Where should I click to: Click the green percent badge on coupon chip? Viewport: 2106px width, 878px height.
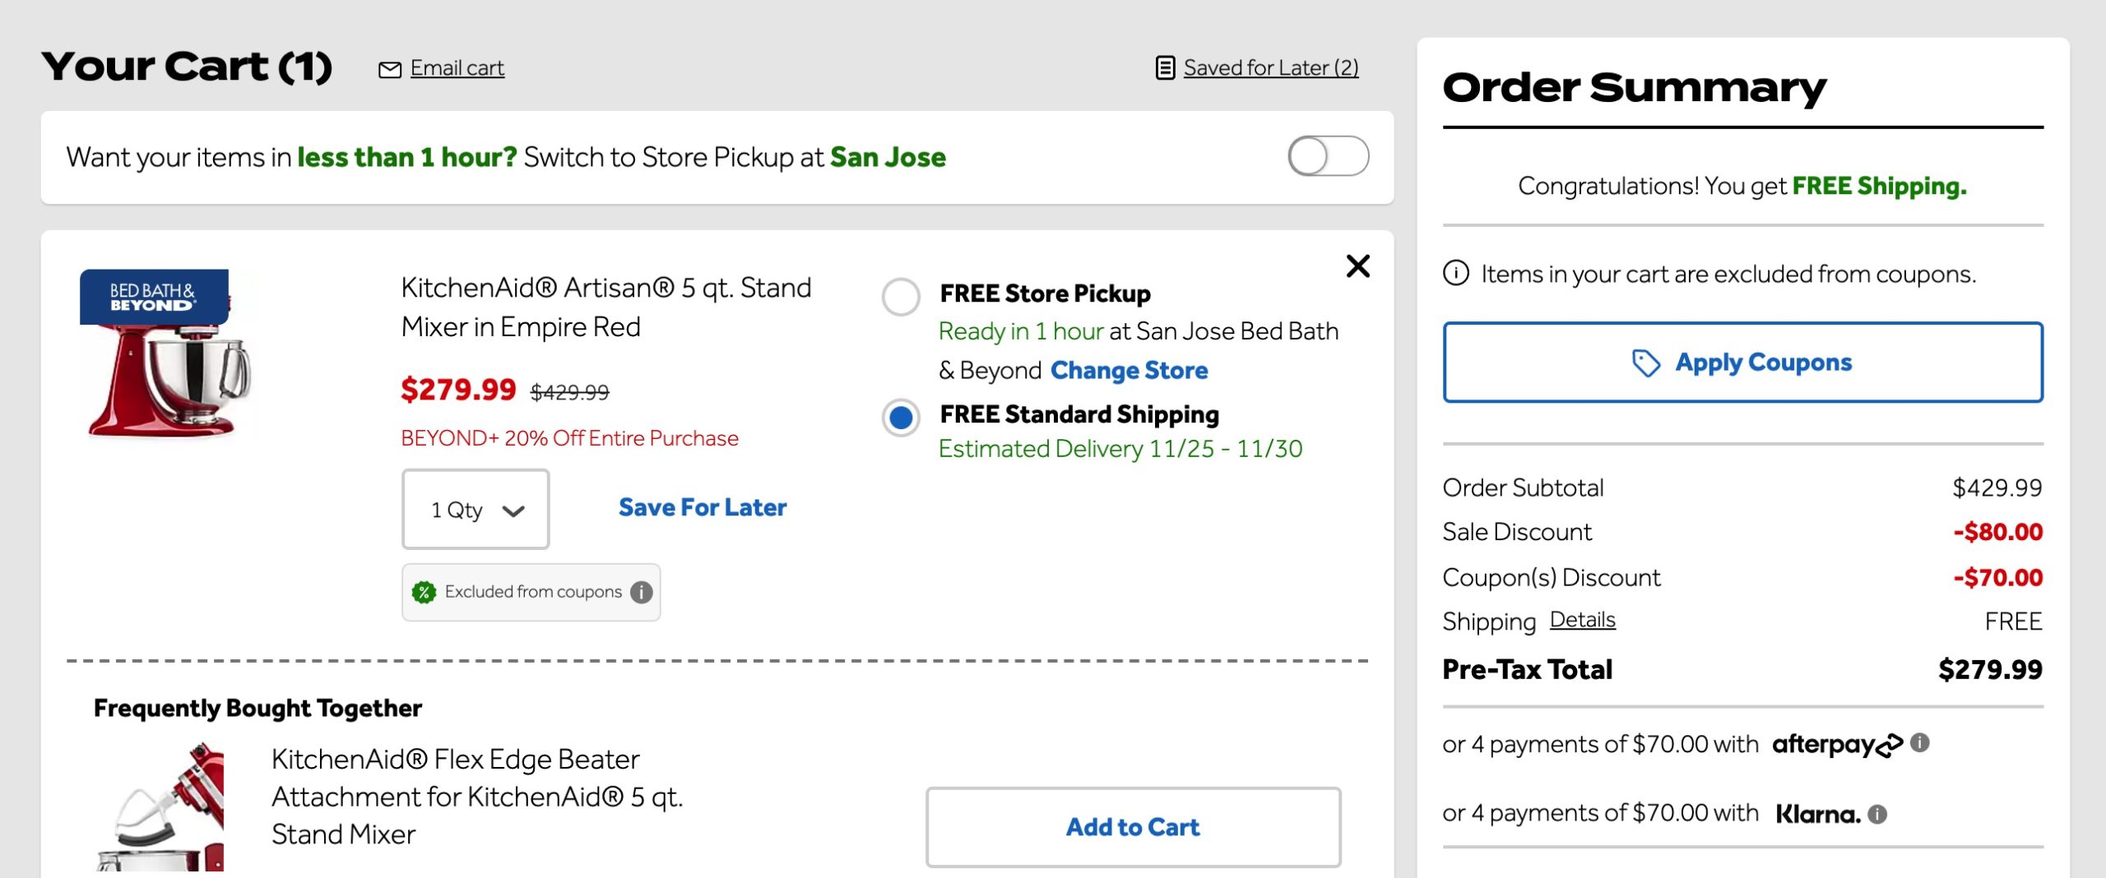[x=424, y=592]
